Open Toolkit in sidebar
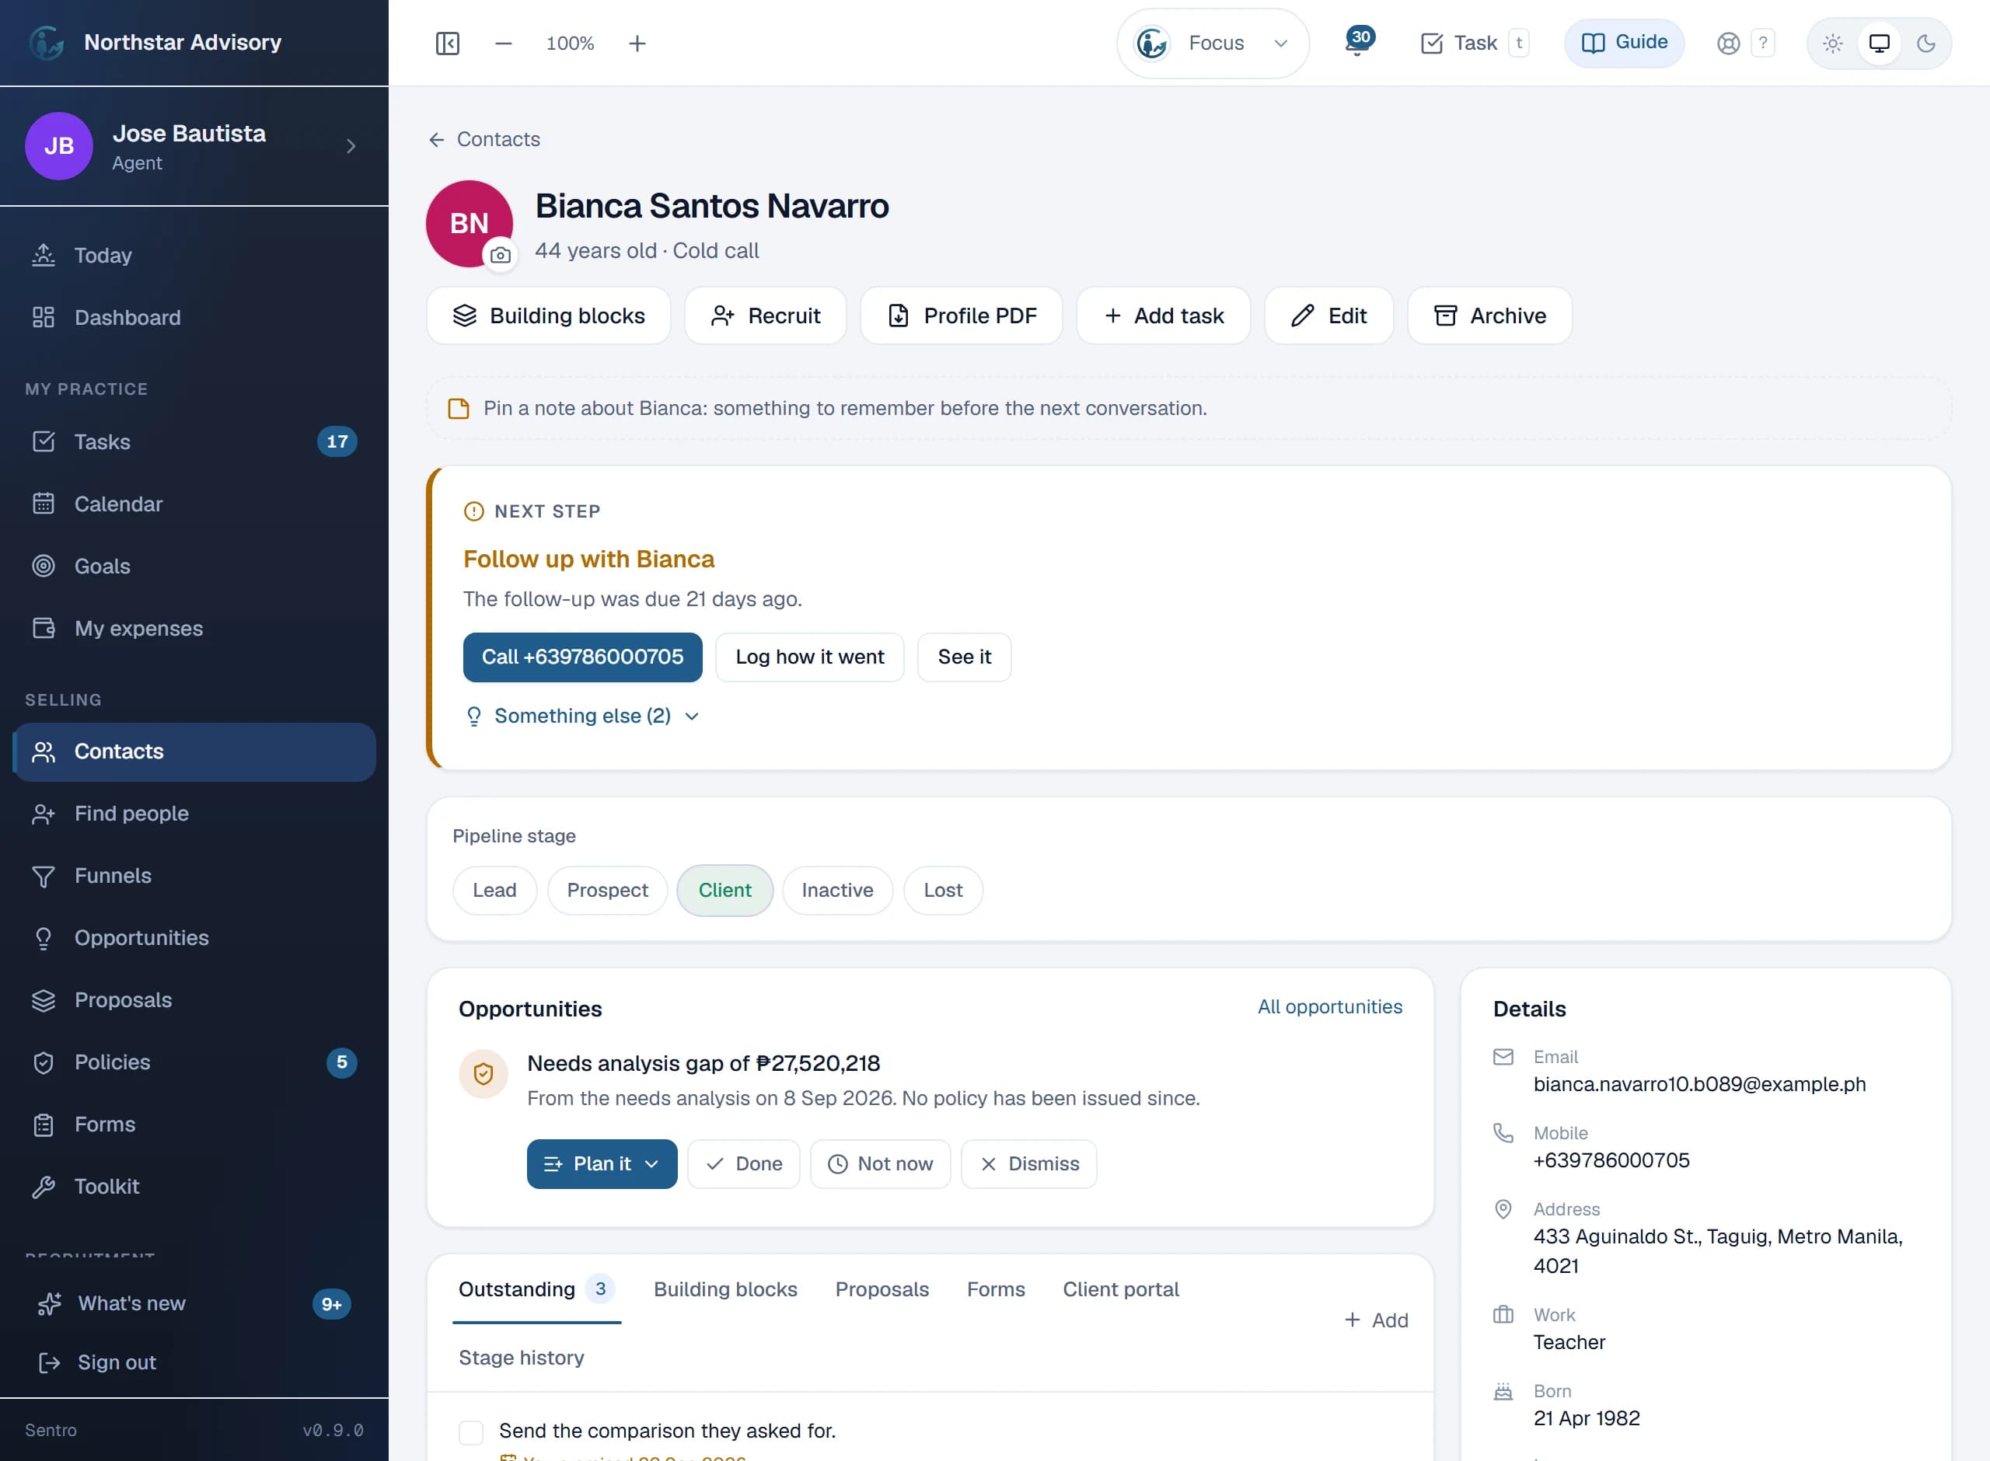 (194, 1186)
